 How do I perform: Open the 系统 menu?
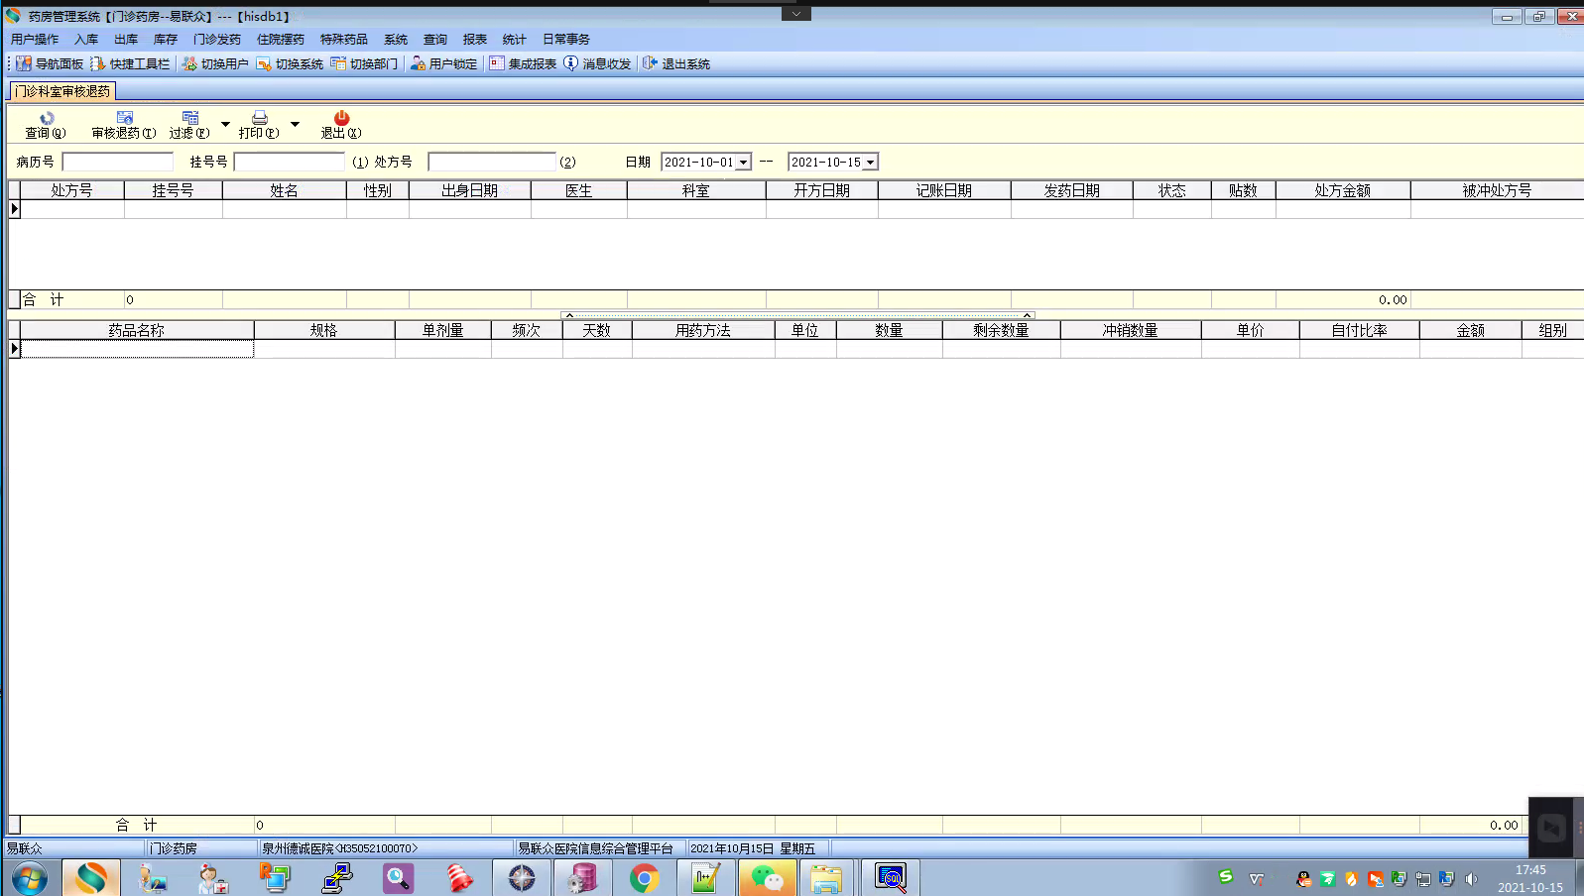pos(396,40)
